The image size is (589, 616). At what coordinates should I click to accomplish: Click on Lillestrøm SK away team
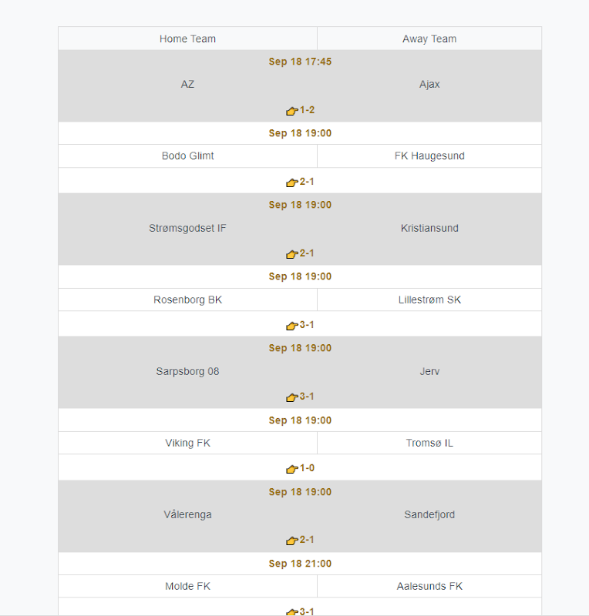[x=429, y=300]
